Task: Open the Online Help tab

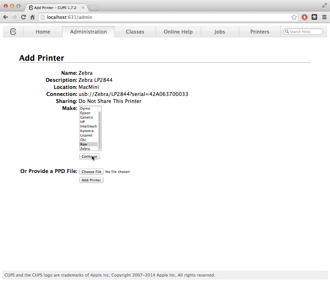Action: tap(178, 32)
